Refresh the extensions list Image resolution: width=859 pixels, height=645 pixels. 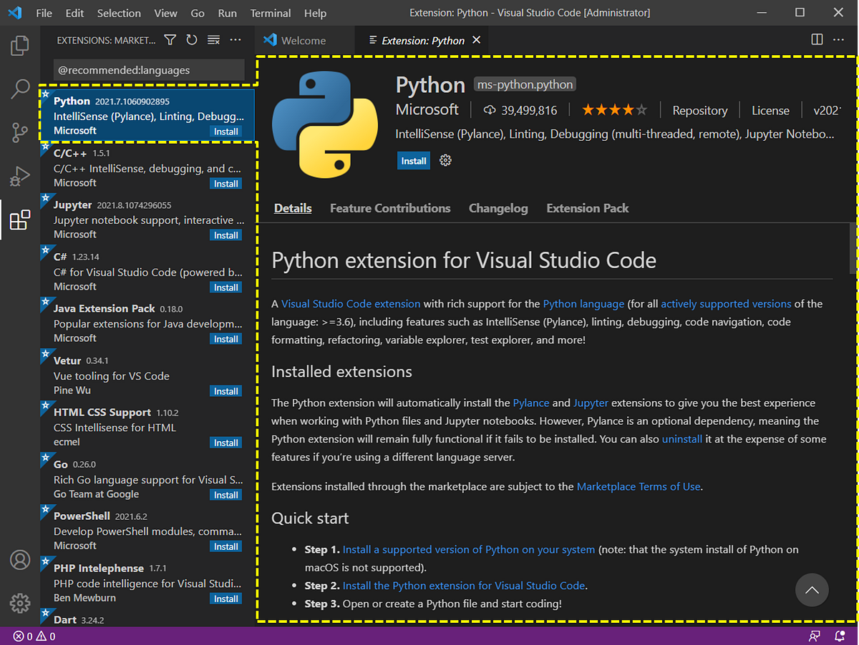pos(191,40)
